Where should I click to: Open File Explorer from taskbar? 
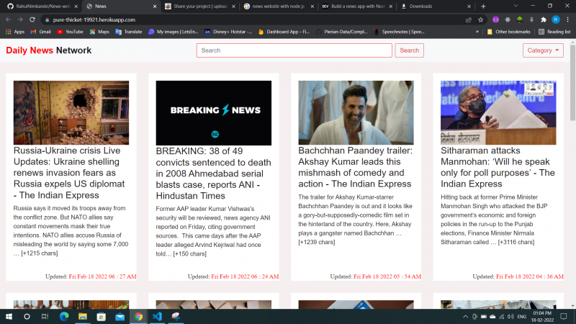click(83, 316)
